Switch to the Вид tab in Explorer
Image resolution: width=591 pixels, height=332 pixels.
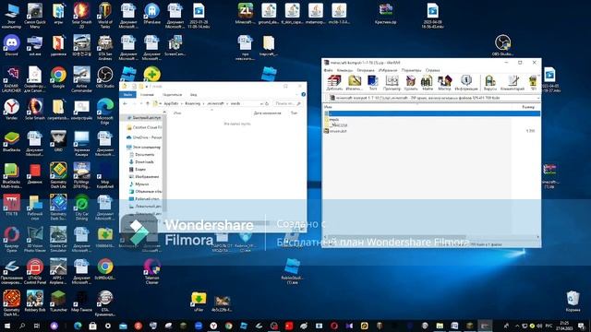(193, 94)
